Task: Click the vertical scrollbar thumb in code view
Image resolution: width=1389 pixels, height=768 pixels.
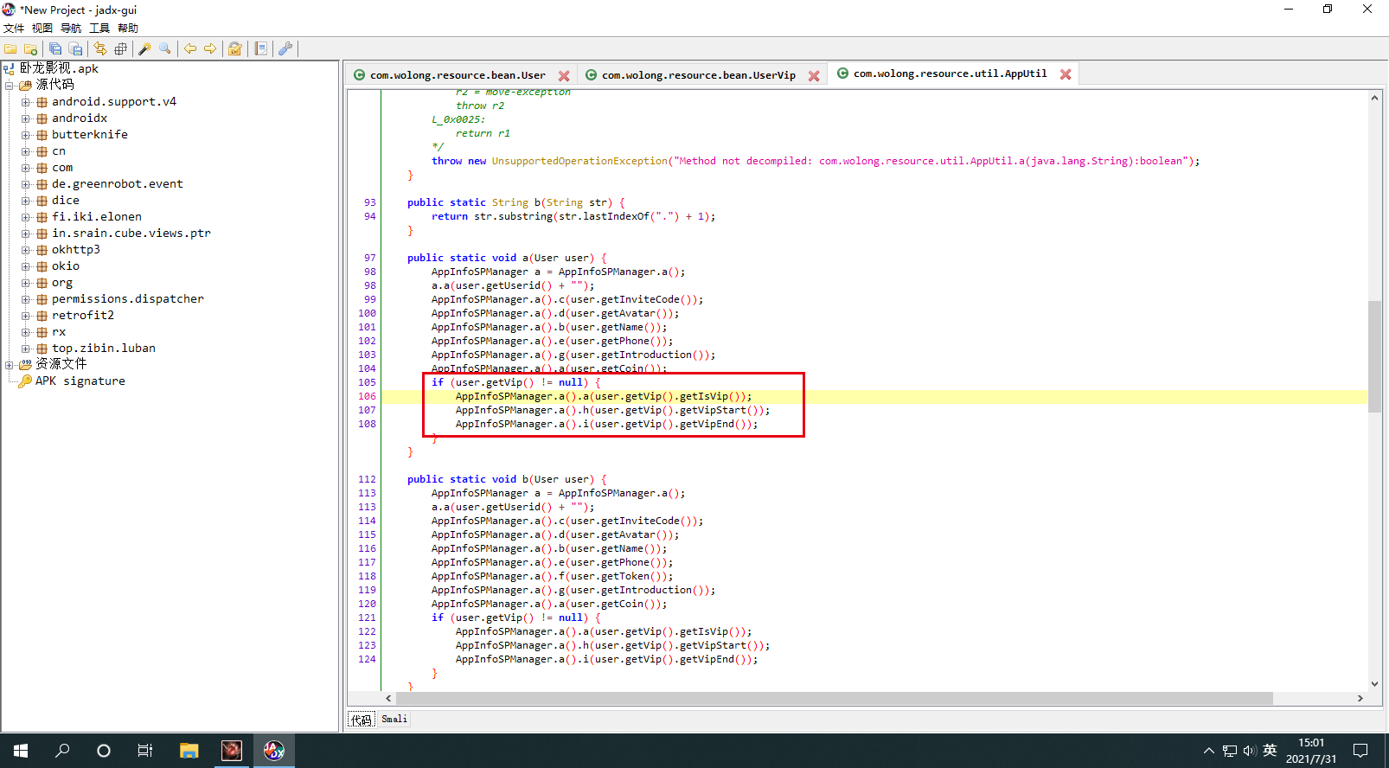Action: [x=1374, y=356]
